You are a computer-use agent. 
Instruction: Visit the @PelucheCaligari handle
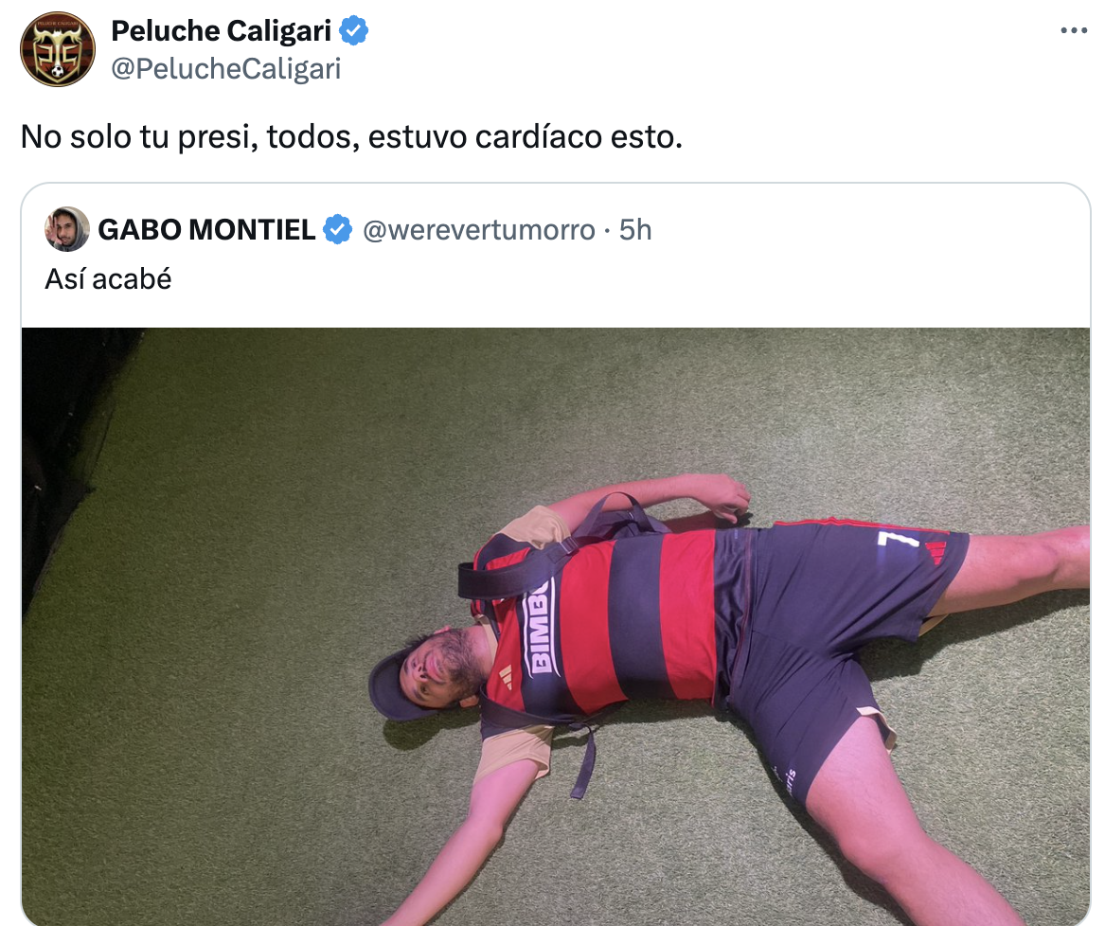click(x=226, y=69)
